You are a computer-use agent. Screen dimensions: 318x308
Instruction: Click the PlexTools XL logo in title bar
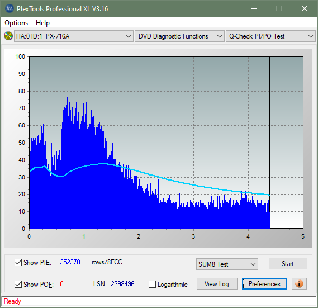(9, 8)
